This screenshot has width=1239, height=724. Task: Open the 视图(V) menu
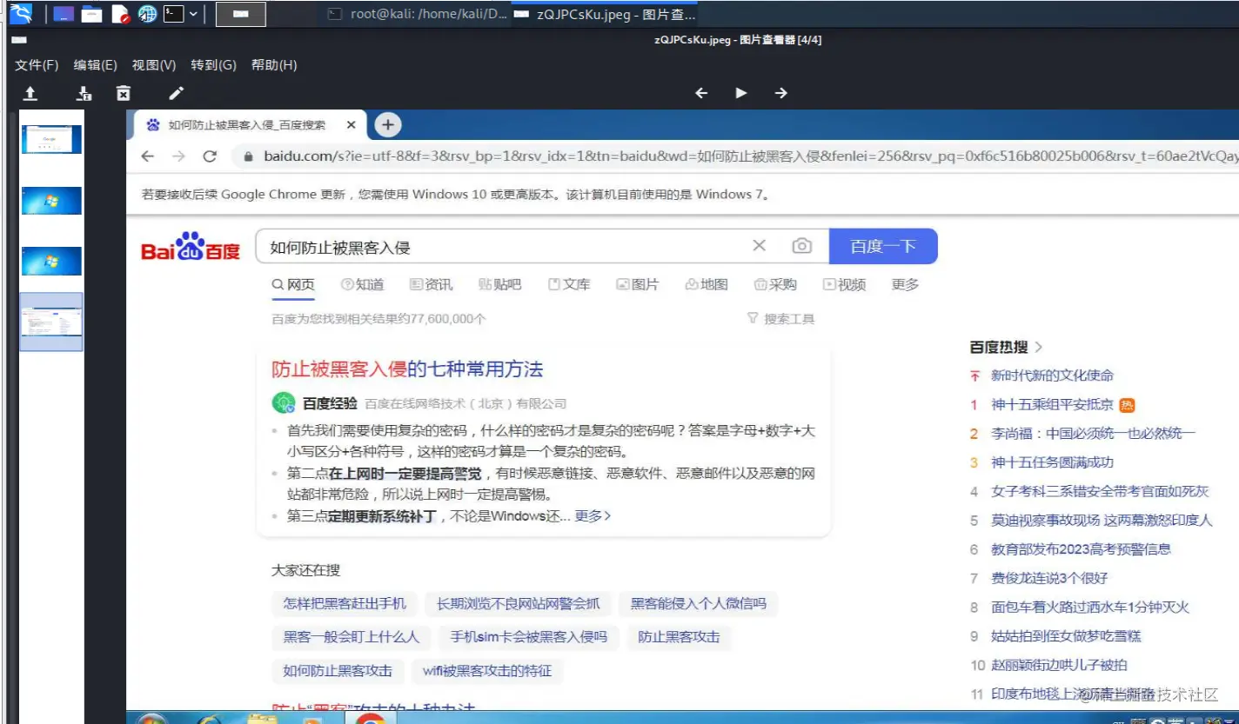click(x=154, y=65)
